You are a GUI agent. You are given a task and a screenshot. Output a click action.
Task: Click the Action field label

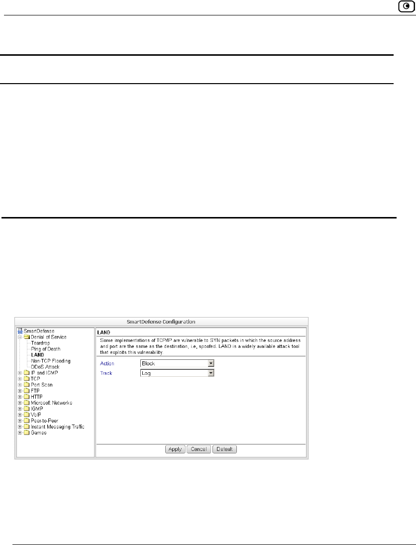(x=107, y=363)
